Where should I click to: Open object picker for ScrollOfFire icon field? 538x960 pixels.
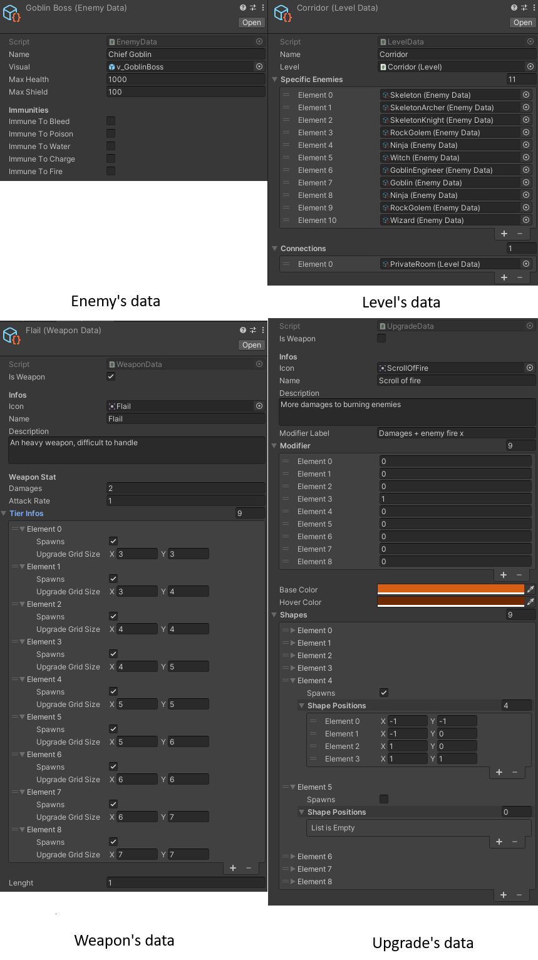[530, 368]
